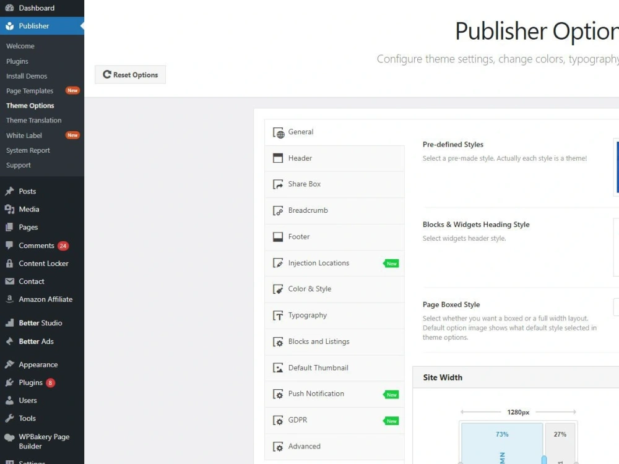Click the Default Thumbnail image icon
619x464 pixels.
click(277, 367)
